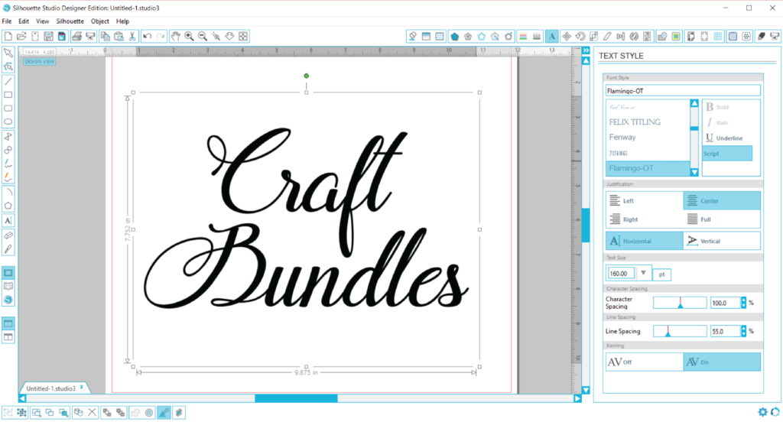This screenshot has height=422, width=783.
Task: Open file using folder icon
Action: point(21,37)
